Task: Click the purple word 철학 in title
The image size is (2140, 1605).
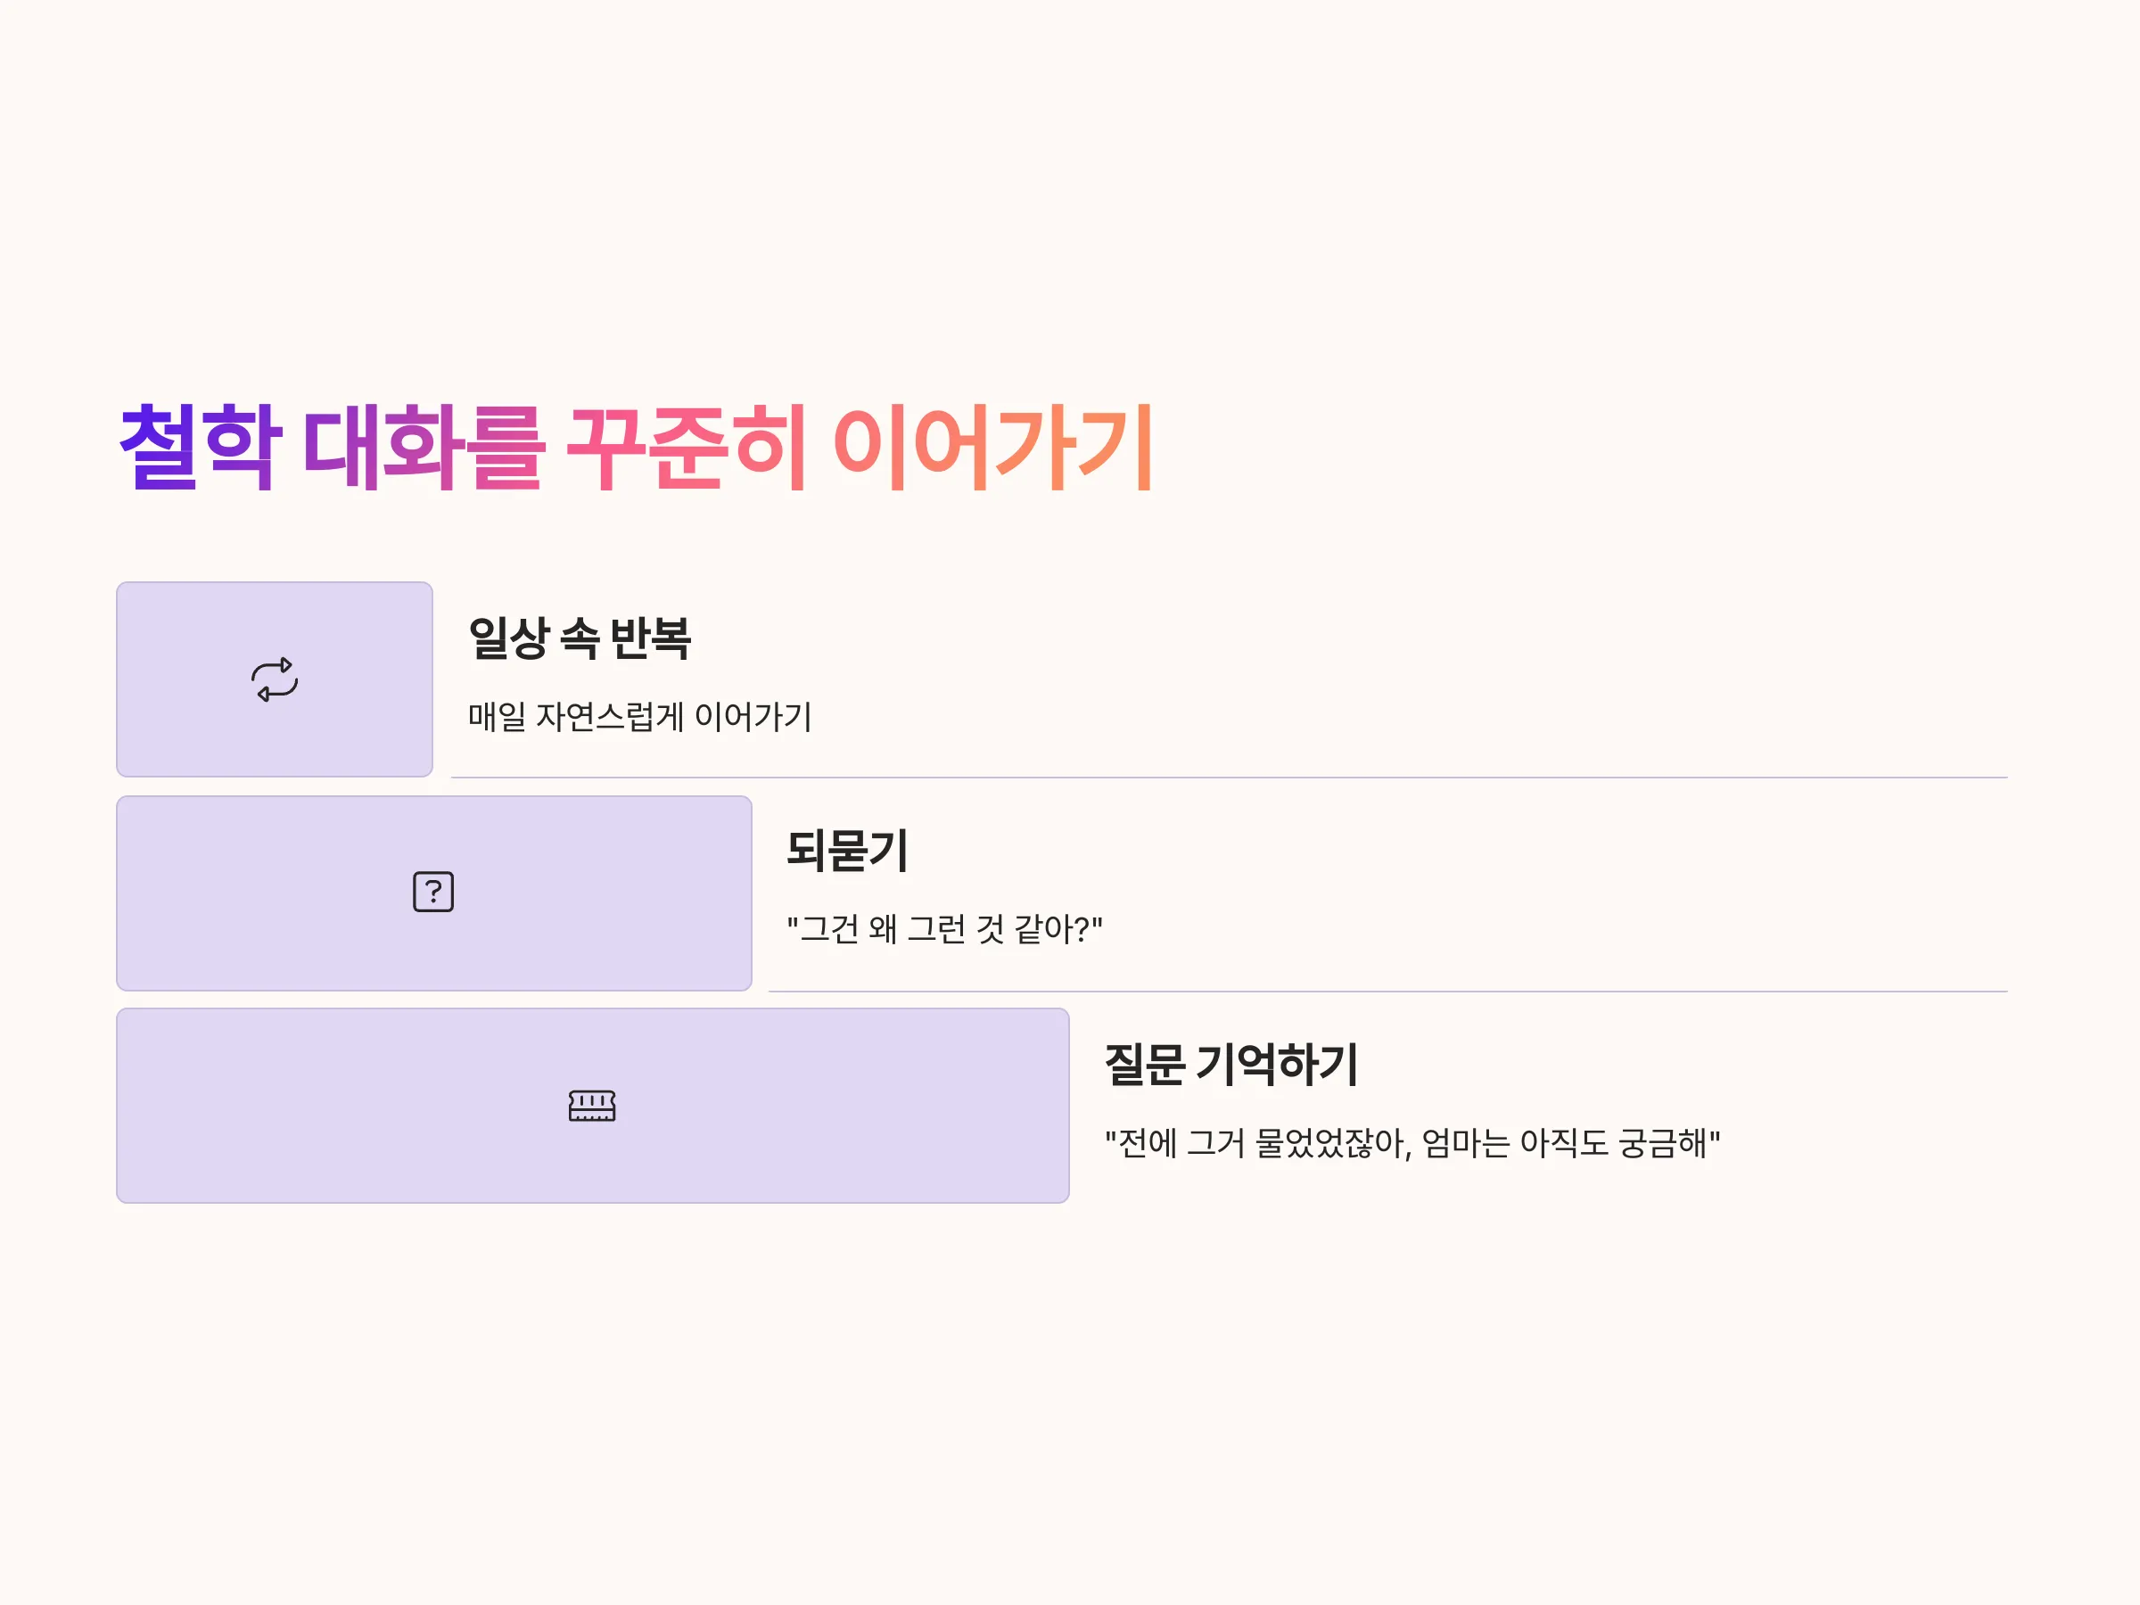Action: click(x=201, y=447)
